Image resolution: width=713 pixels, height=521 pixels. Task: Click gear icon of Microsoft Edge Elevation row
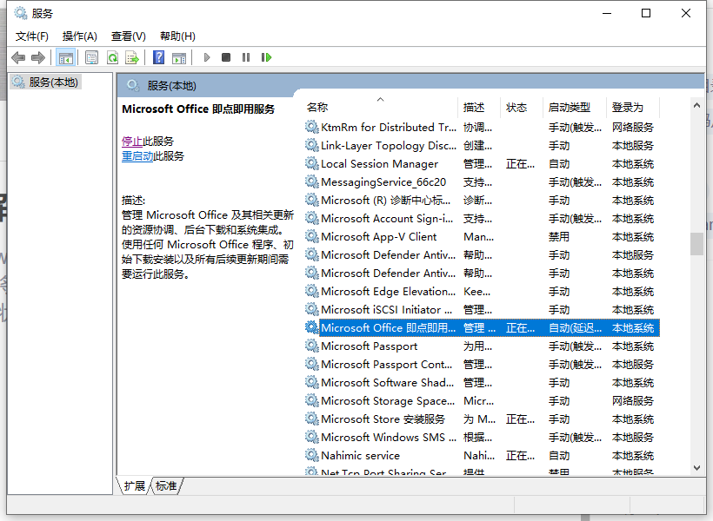[x=311, y=291]
